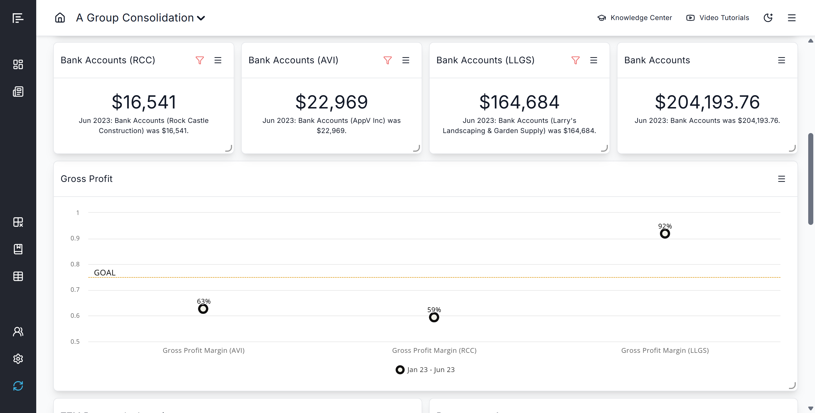Click filter icon on Bank Accounts (AVI)
The width and height of the screenshot is (815, 413).
pos(387,60)
